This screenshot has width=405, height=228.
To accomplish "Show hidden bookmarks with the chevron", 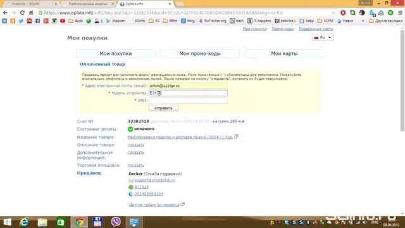I will click(x=363, y=21).
